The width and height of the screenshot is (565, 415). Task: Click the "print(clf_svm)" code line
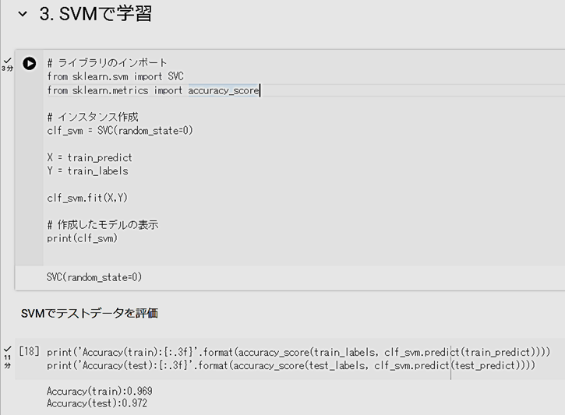82,238
